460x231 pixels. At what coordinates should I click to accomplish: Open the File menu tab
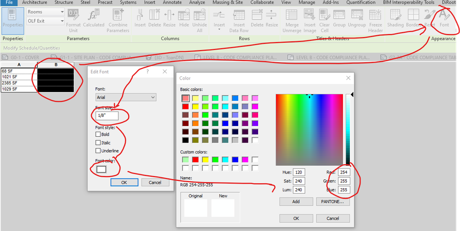point(9,3)
